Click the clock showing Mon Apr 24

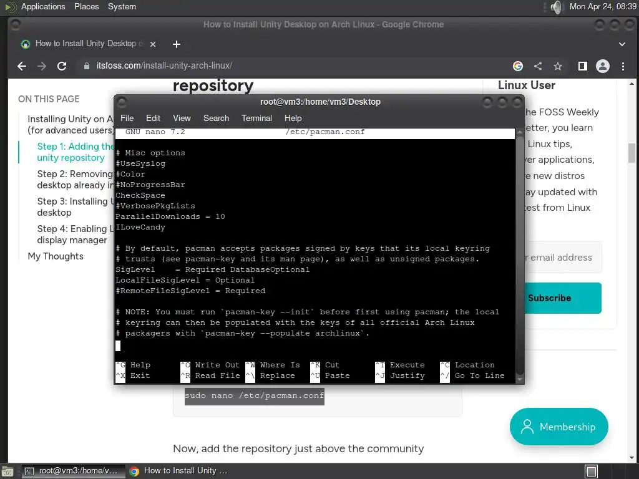[x=603, y=7]
